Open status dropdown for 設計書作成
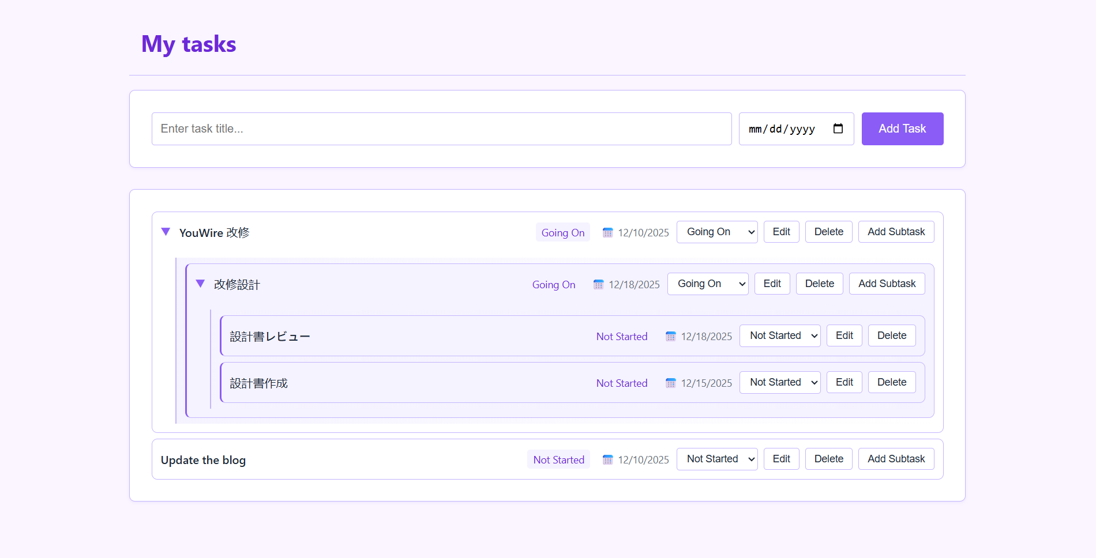The height and width of the screenshot is (558, 1096). point(780,382)
